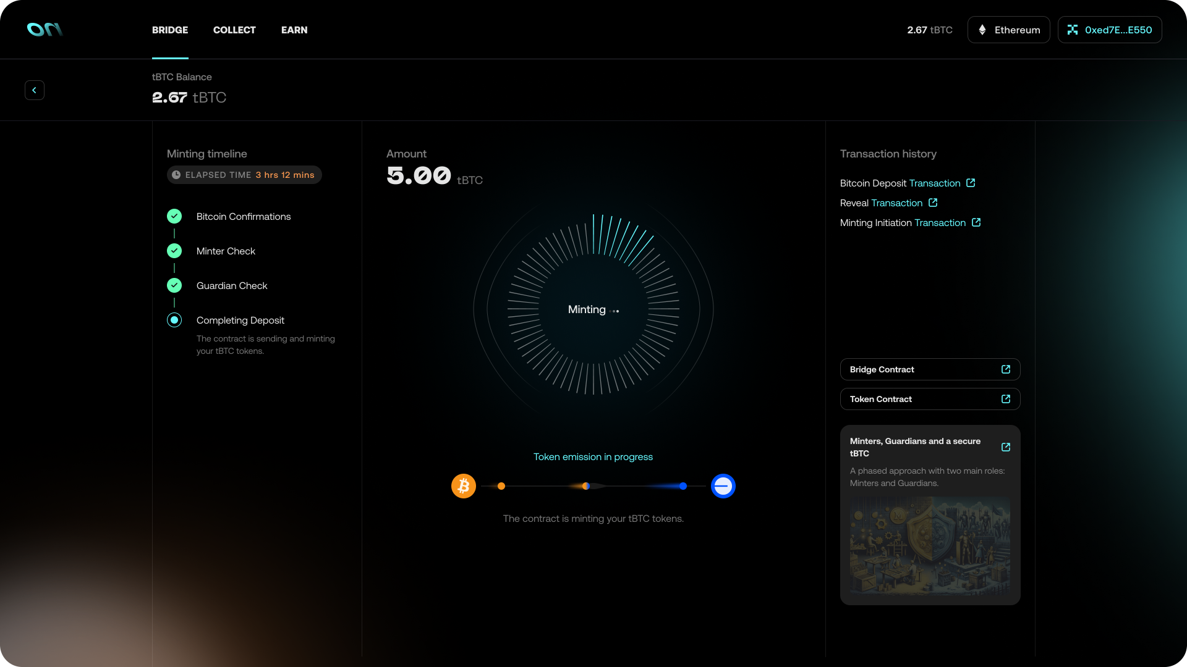
Task: Open the Bitcoin Deposit Transaction link
Action: [935, 183]
